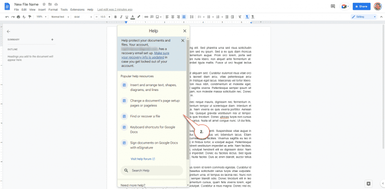Open the File menu
Image resolution: width=385 pixels, height=189 pixels.
pyautogui.click(x=17, y=10)
